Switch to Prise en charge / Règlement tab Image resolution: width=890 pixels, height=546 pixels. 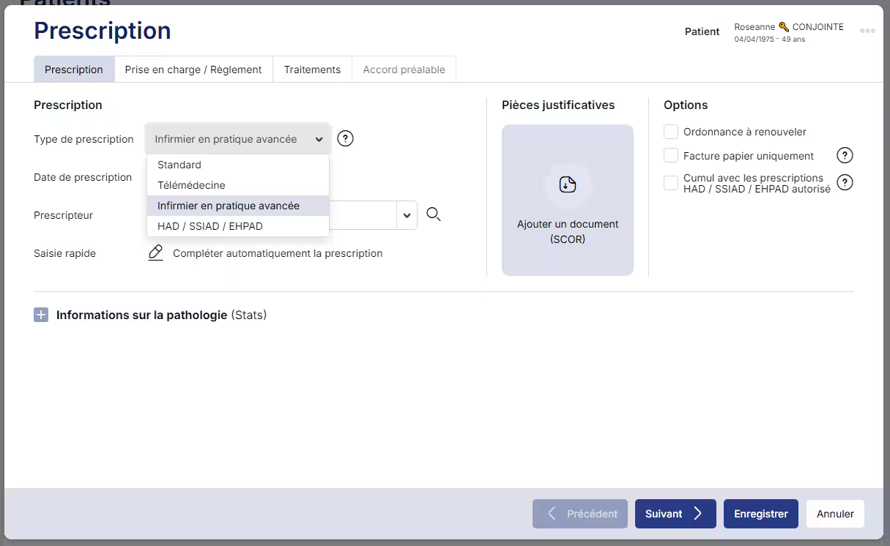(x=193, y=70)
